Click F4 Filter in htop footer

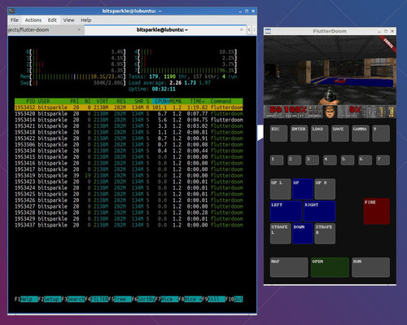pos(97,299)
